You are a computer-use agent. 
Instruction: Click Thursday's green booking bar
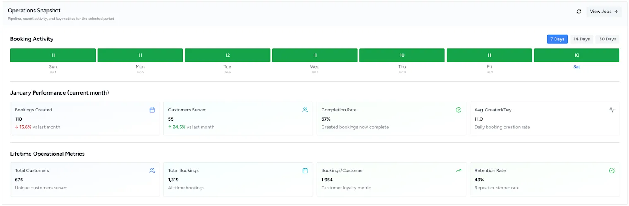402,55
